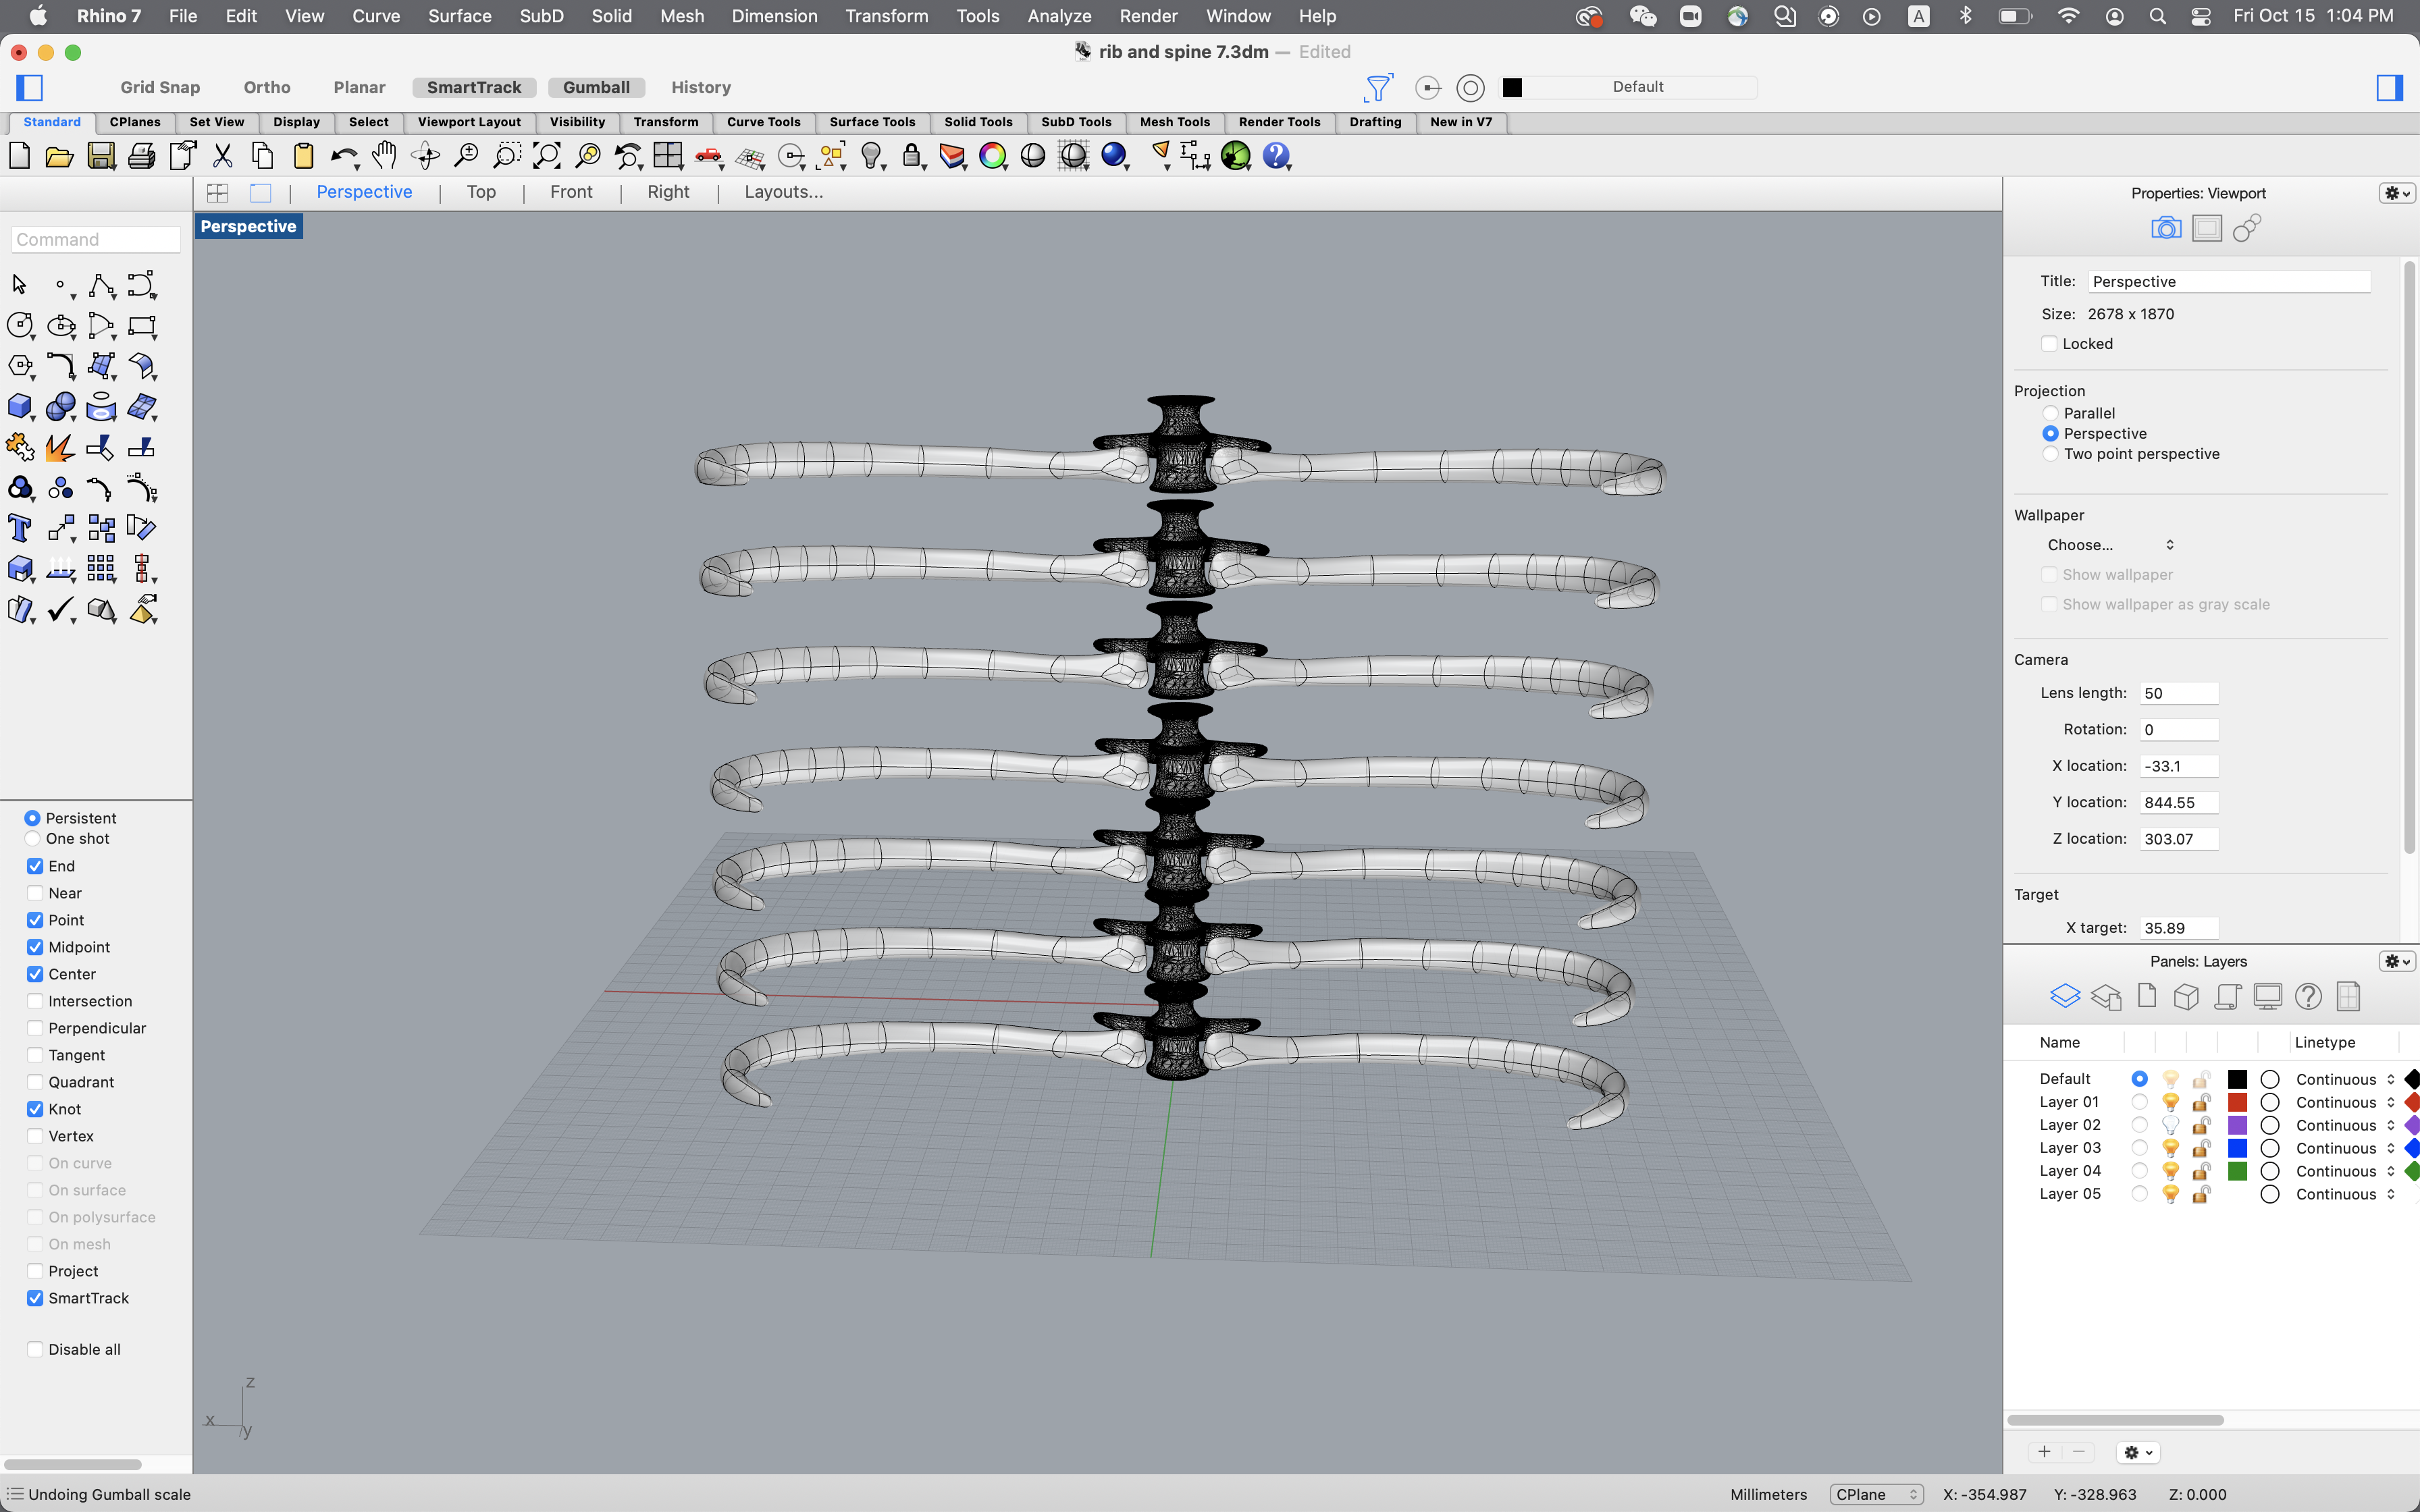Check the Disable all osnaps box
2420x1512 pixels.
point(35,1349)
